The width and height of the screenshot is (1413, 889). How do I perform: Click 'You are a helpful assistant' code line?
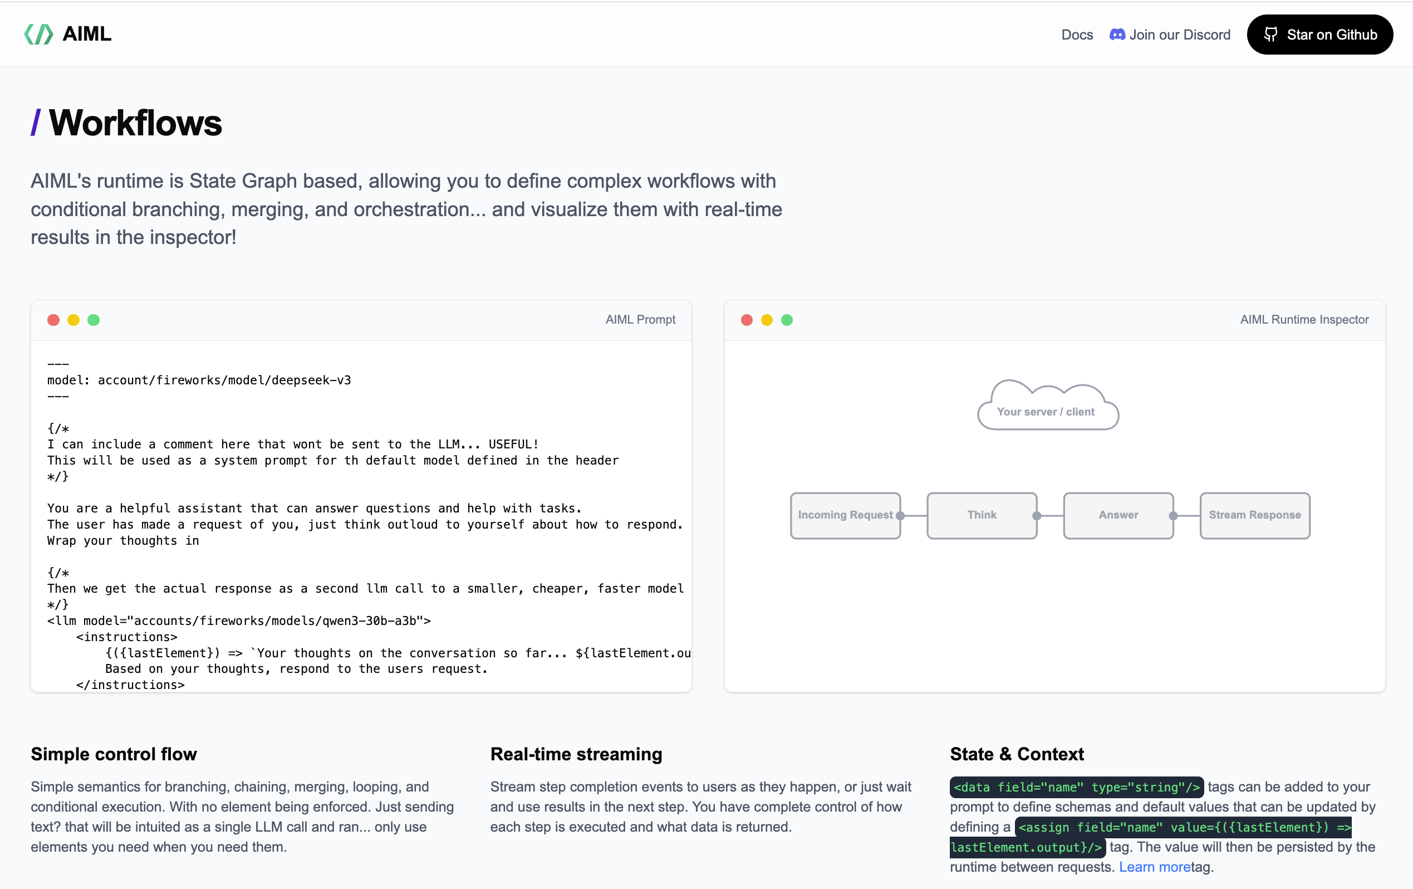[314, 509]
